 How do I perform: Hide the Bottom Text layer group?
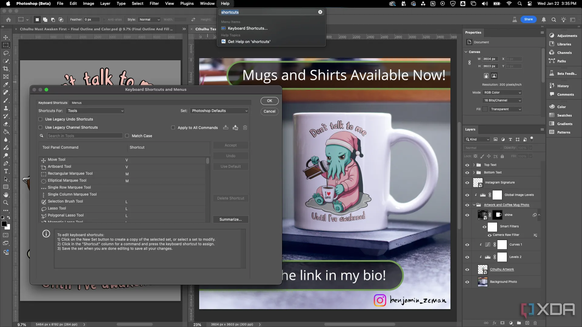pyautogui.click(x=467, y=173)
